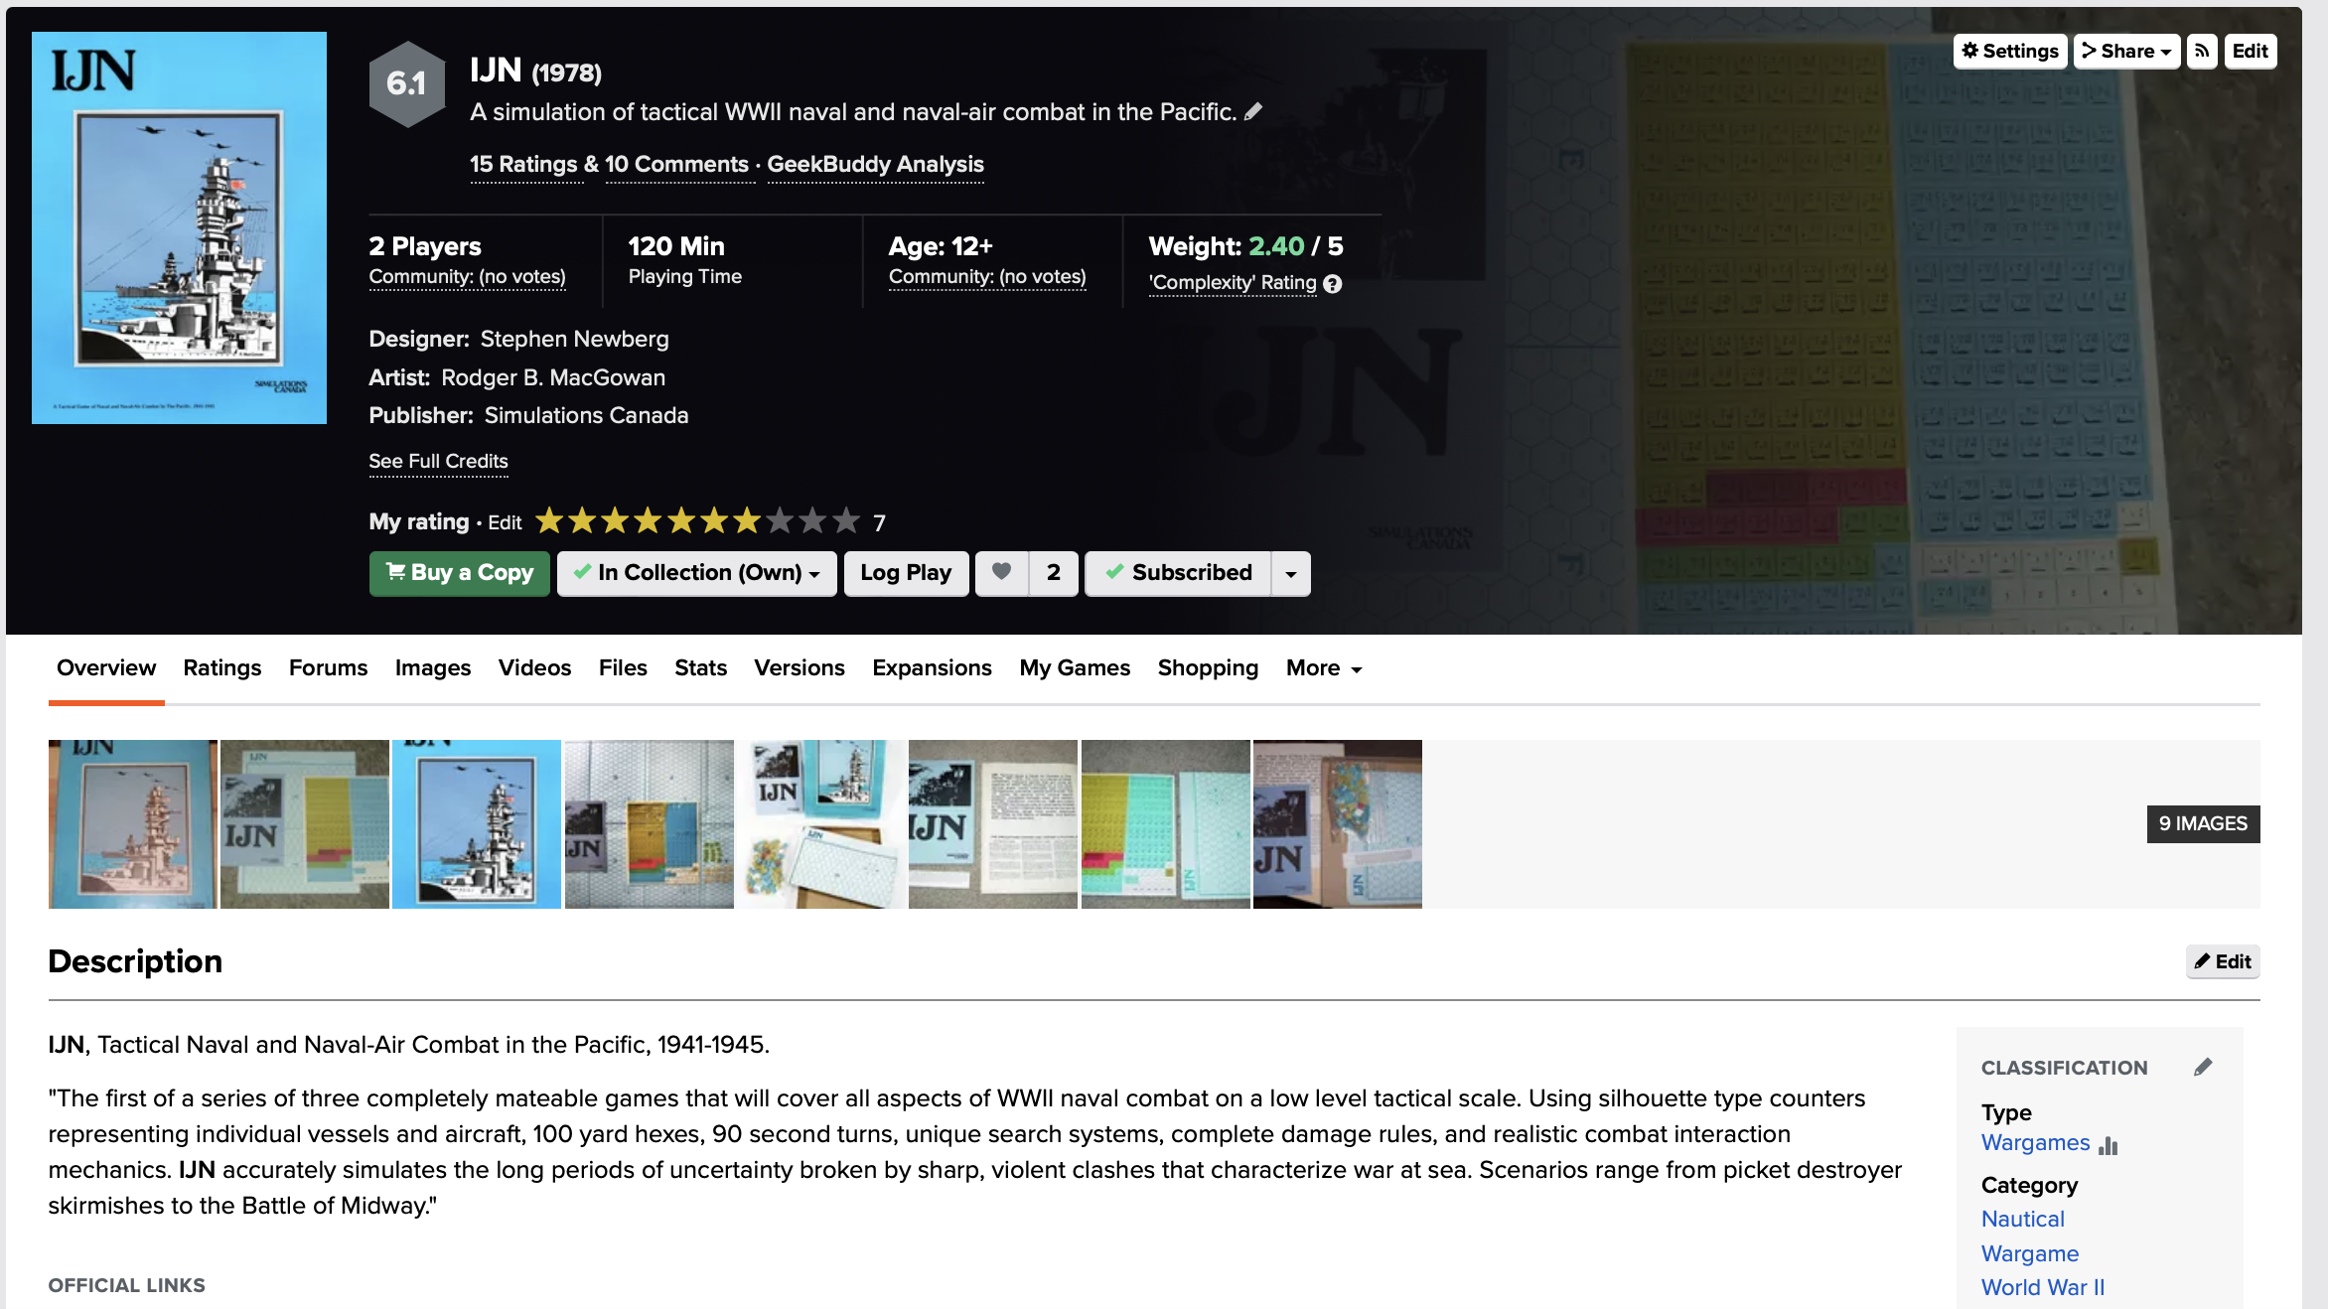
Task: Click the RSS feed icon
Action: (2202, 52)
